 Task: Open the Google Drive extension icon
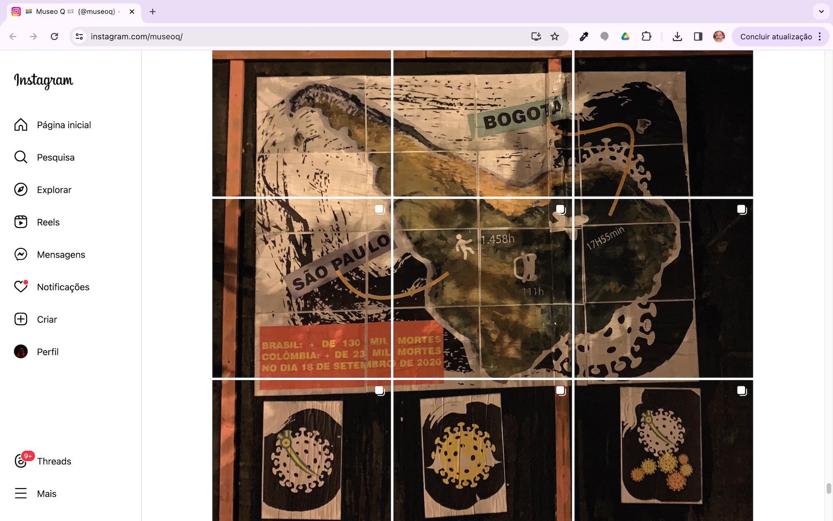pyautogui.click(x=625, y=37)
